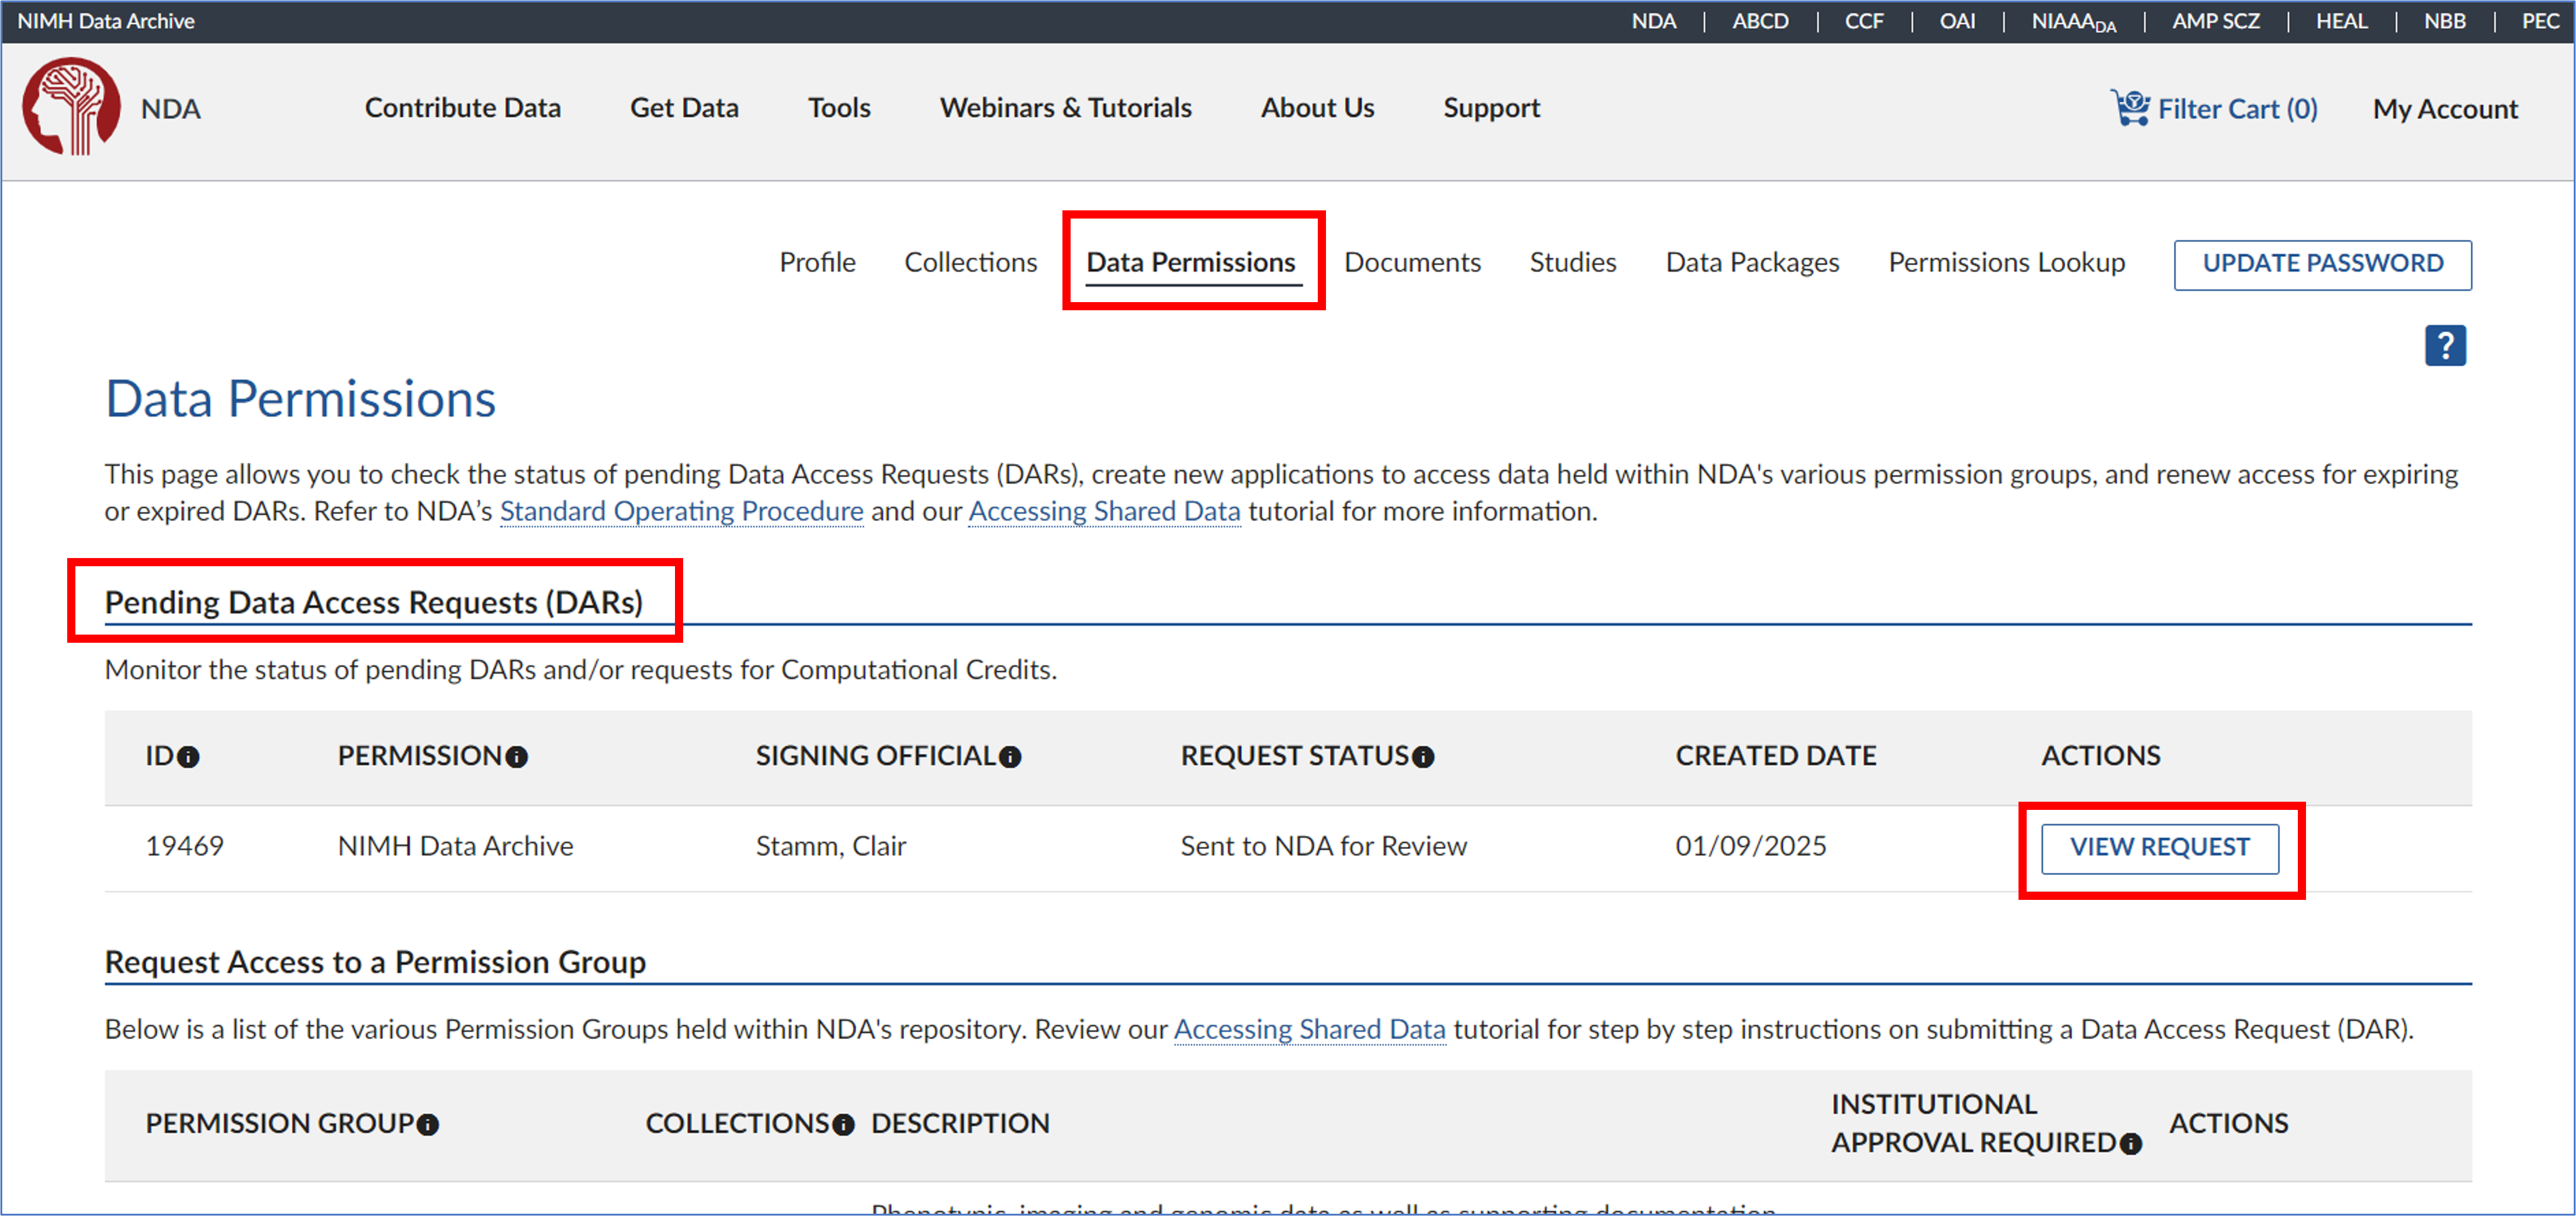Image resolution: width=2576 pixels, height=1216 pixels.
Task: Show info icon beside PERMISSION GROUP header
Action: [x=428, y=1125]
